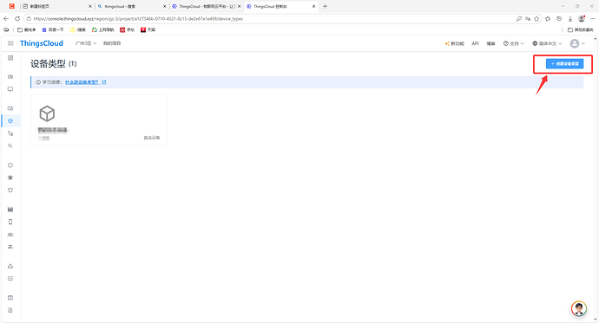This screenshot has width=599, height=323.
Task: Open the customer support avatar chat bubble
Action: [x=579, y=308]
